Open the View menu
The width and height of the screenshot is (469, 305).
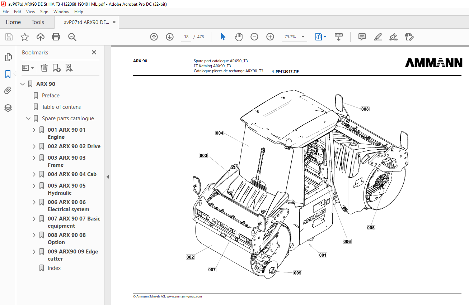point(31,12)
